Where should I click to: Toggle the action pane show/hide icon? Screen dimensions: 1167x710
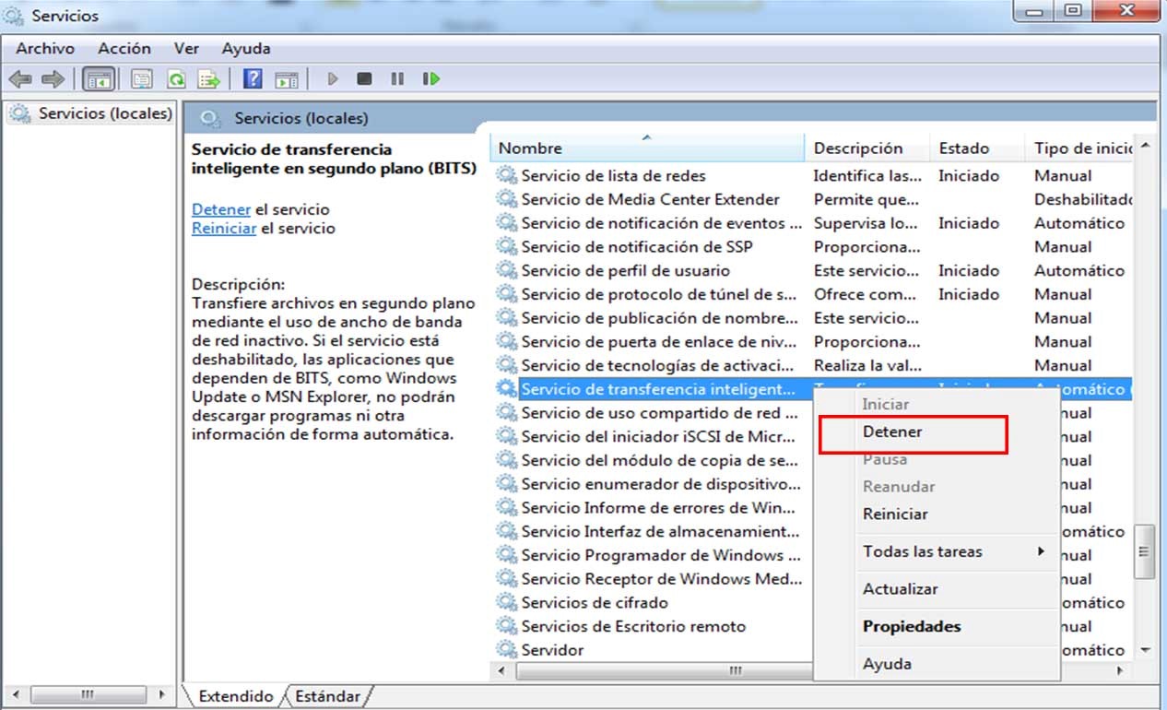point(287,78)
